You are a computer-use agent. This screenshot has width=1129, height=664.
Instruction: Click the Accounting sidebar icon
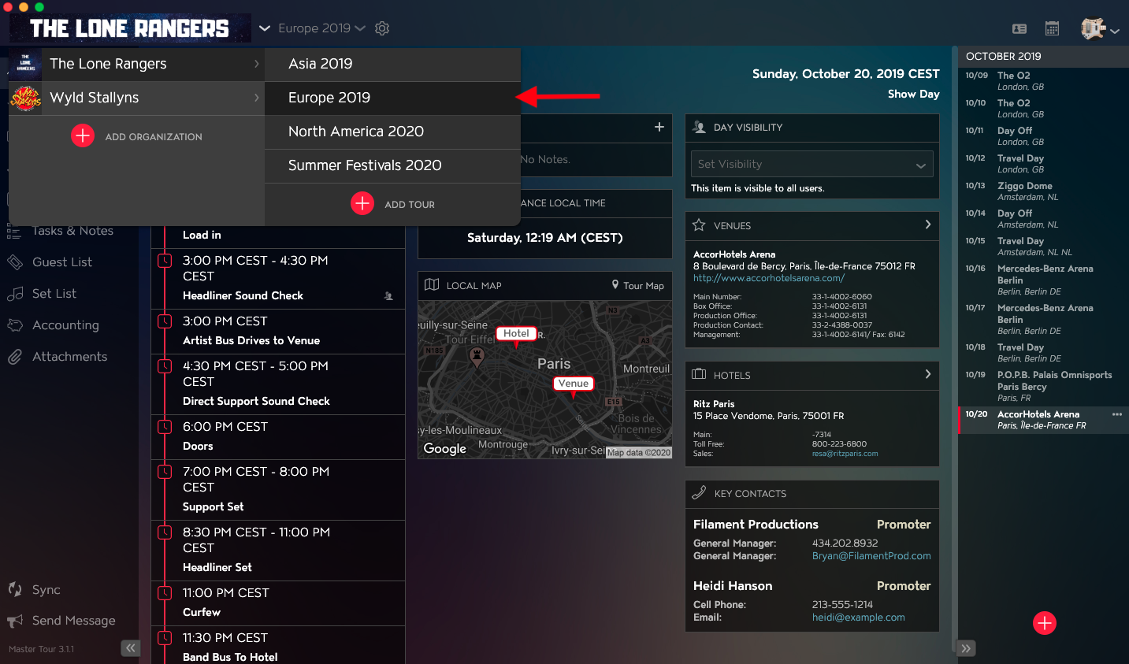(x=15, y=325)
